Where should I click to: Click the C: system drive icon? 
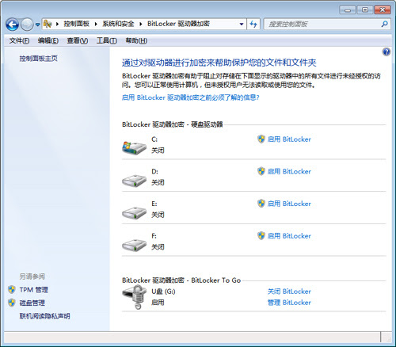click(134, 147)
